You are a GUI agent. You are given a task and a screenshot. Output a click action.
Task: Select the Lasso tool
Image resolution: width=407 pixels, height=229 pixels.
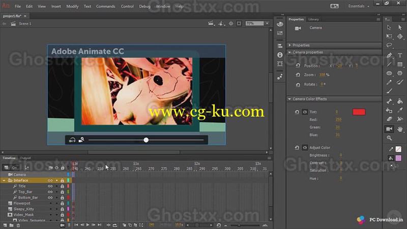point(389,45)
